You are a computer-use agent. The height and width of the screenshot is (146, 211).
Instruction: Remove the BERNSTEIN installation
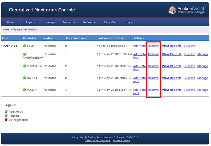click(153, 66)
